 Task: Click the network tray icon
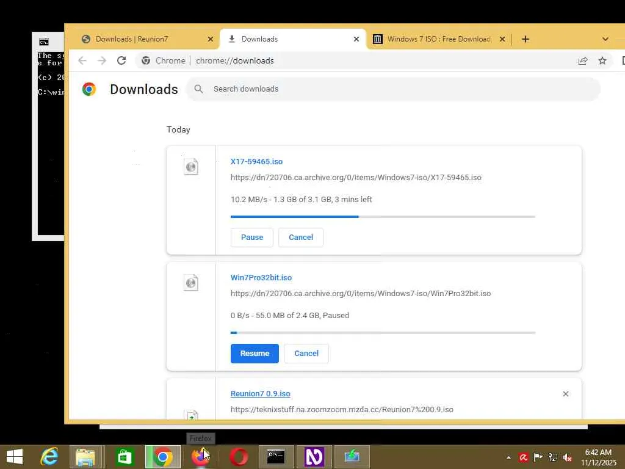pos(553,457)
